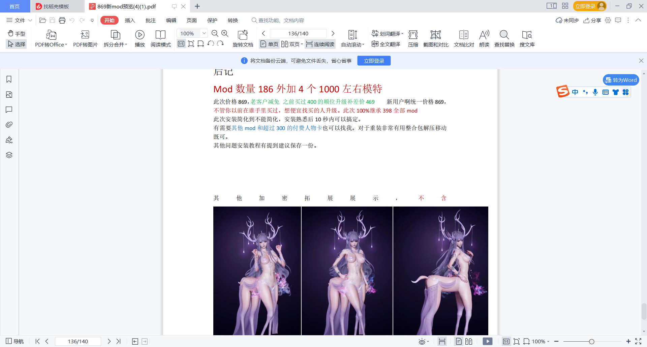Expand eye protection mode dropdown in status bar

coord(428,342)
